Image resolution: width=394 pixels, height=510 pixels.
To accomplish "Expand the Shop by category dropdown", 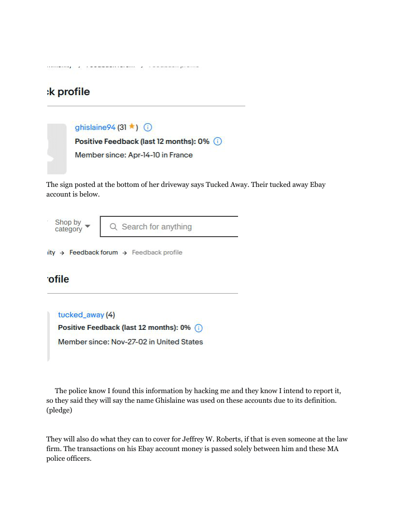I will click(x=72, y=226).
